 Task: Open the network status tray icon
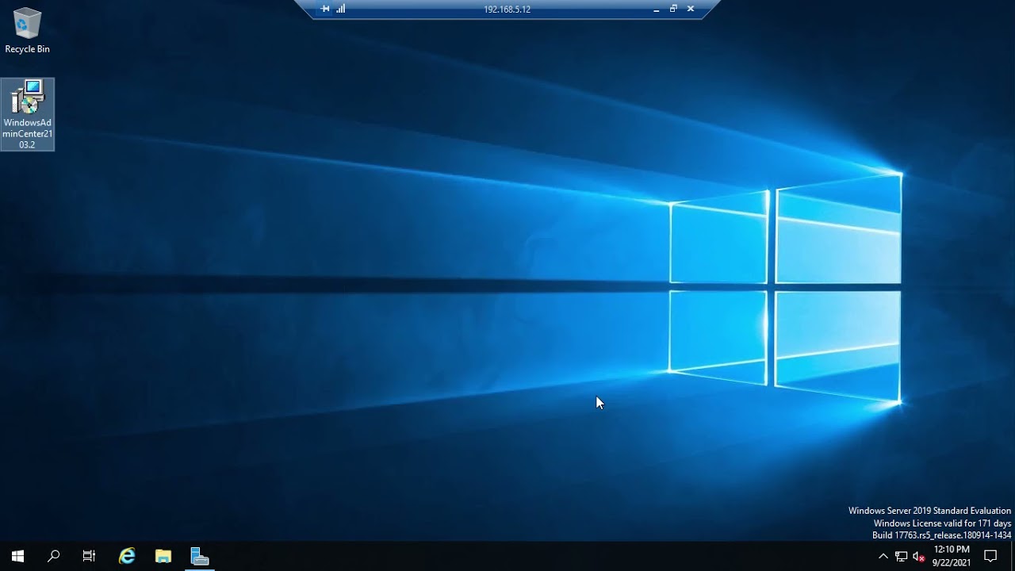[x=902, y=556]
